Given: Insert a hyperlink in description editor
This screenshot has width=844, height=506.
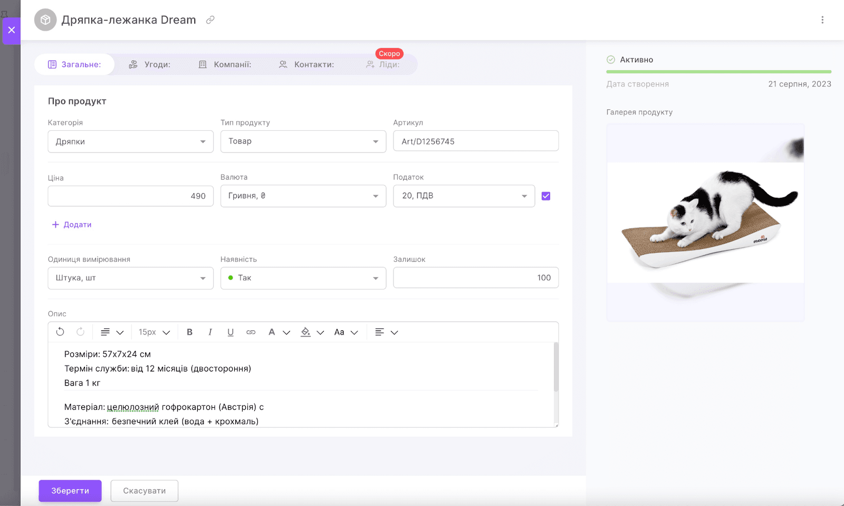Looking at the screenshot, I should tap(251, 332).
